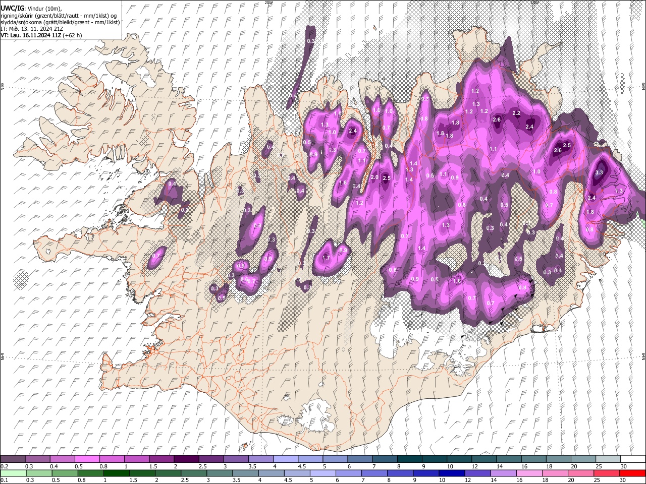Click the violet swatch at 12 in bottom legend

click(x=478, y=473)
